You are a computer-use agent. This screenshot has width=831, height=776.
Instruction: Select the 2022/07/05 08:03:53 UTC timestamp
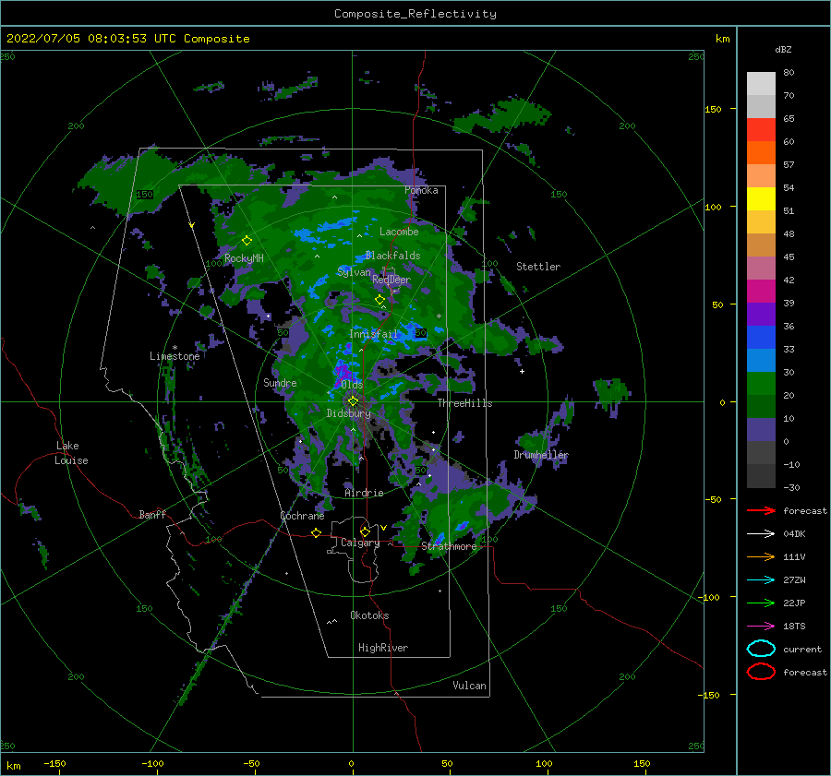(x=91, y=39)
